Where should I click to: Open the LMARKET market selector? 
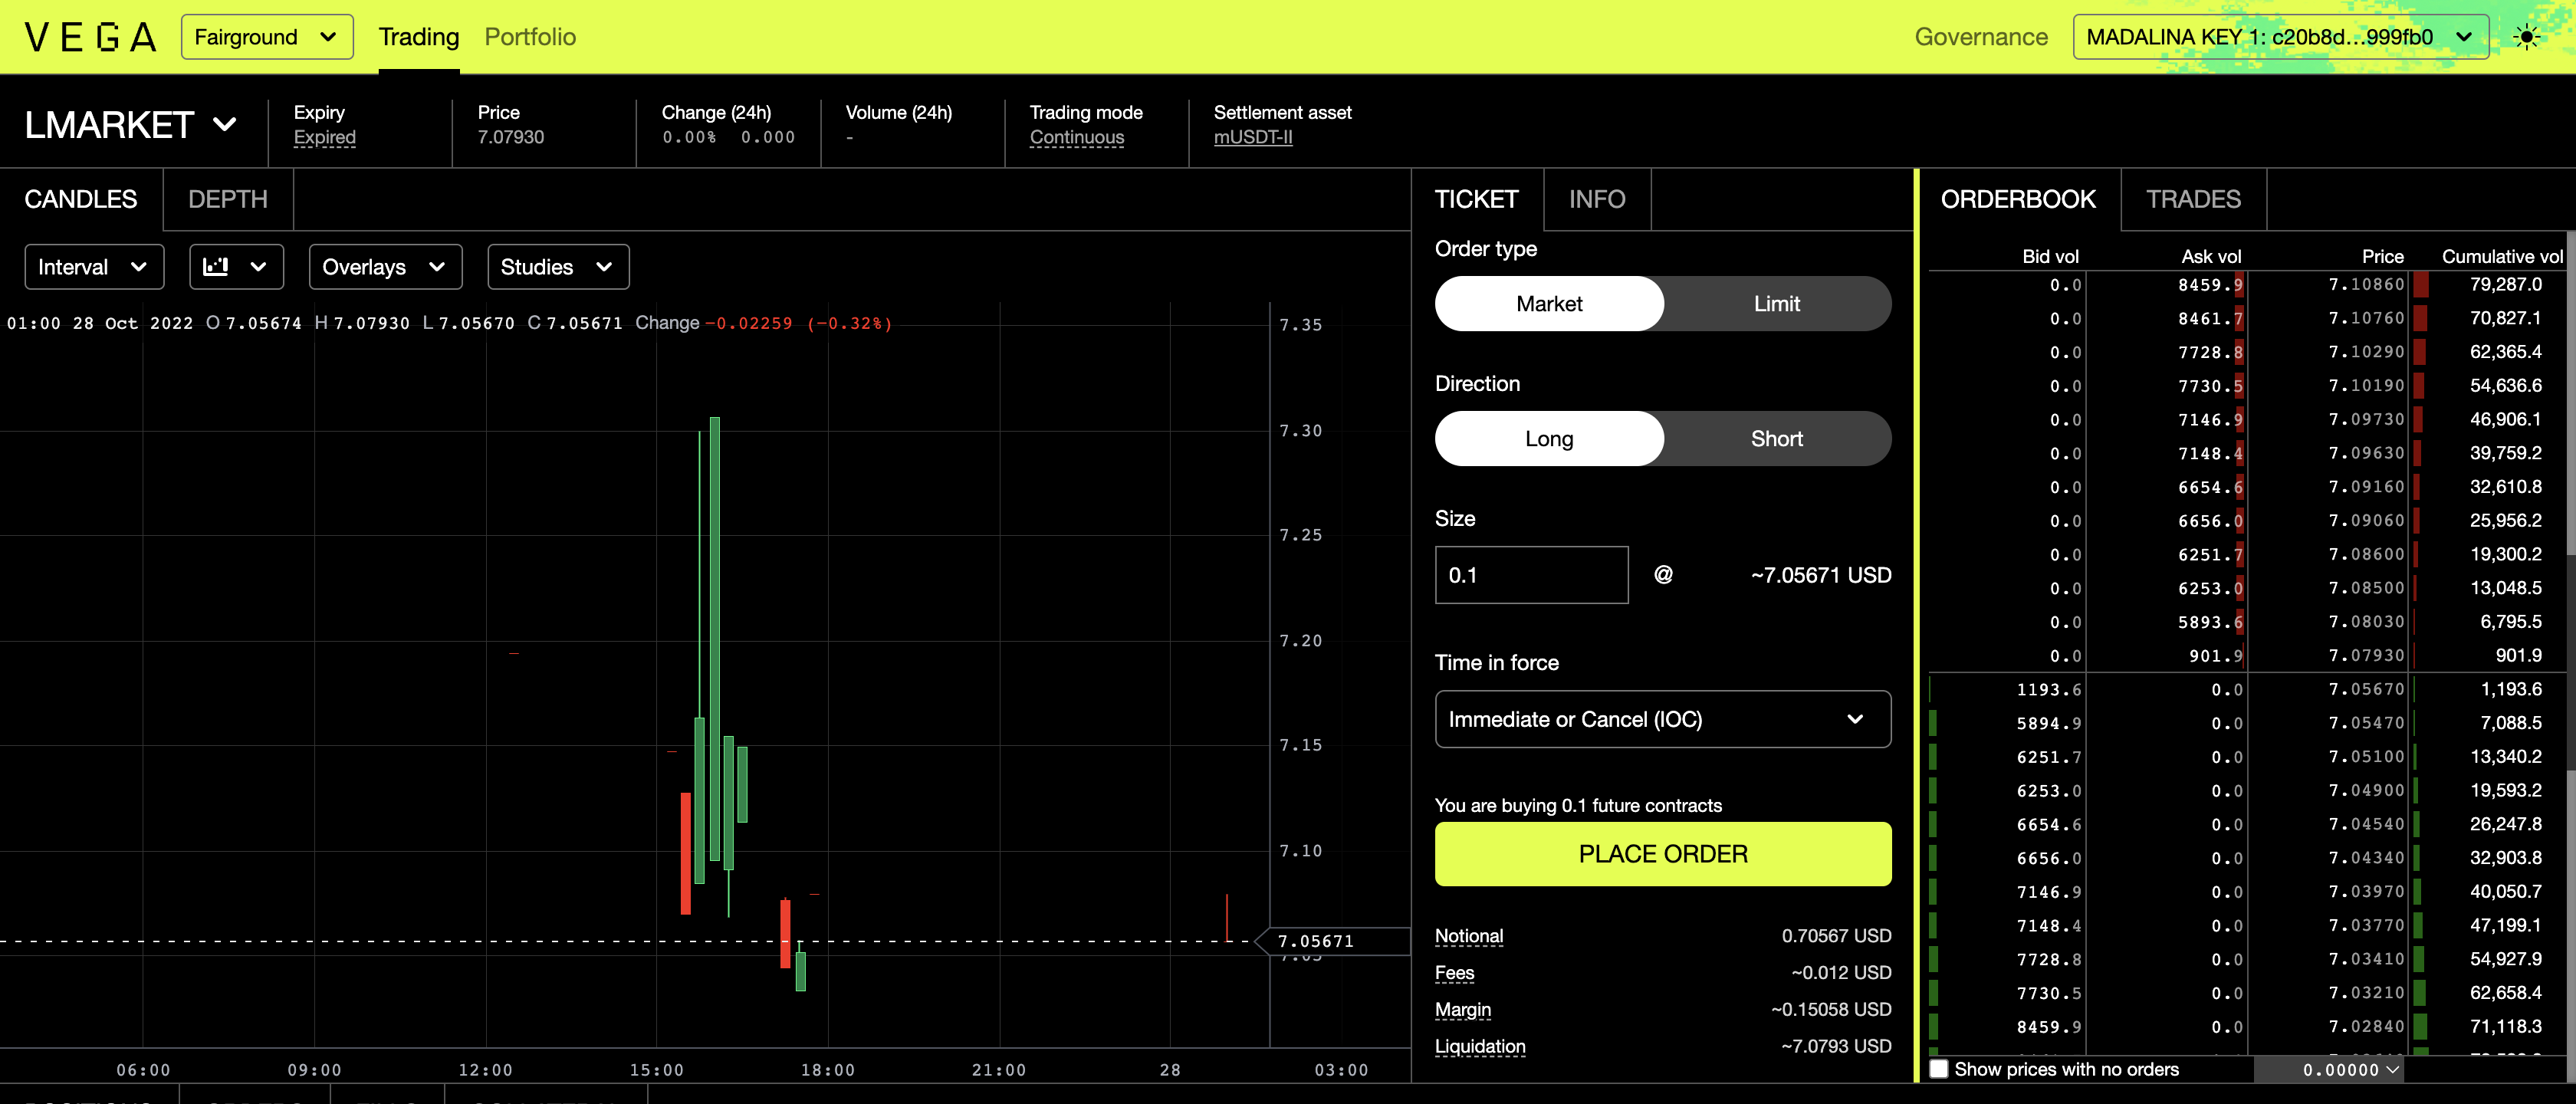(131, 124)
